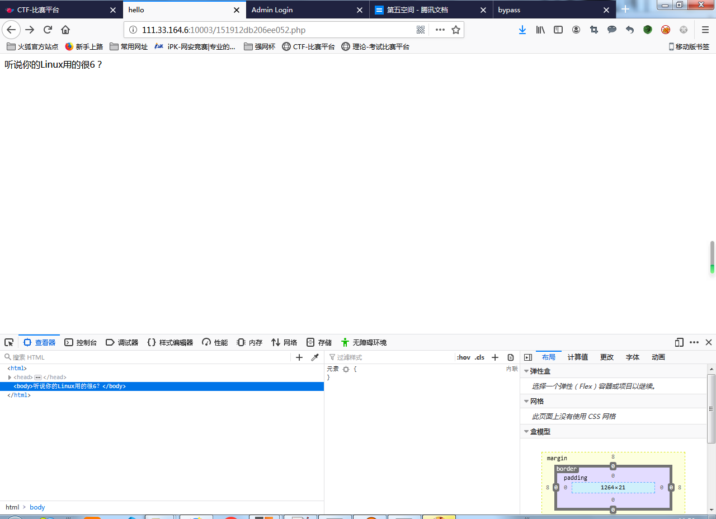The height and width of the screenshot is (519, 716).
Task: Open the CTF-比赛平台 bookmark
Action: 308,47
